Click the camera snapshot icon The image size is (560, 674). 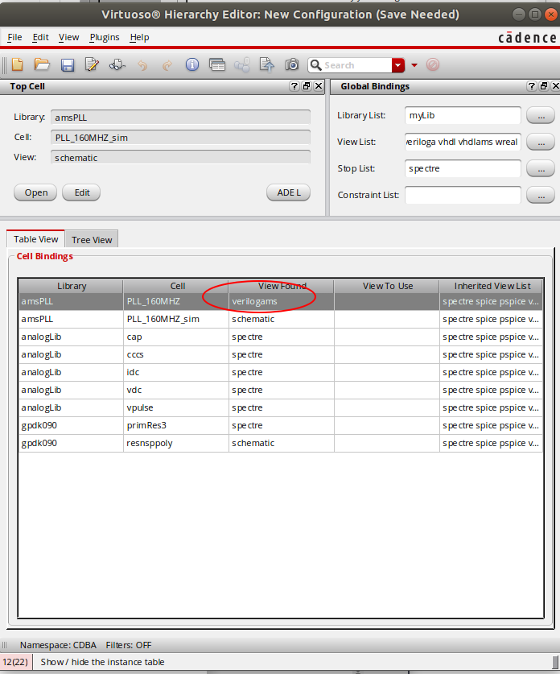pyautogui.click(x=292, y=65)
